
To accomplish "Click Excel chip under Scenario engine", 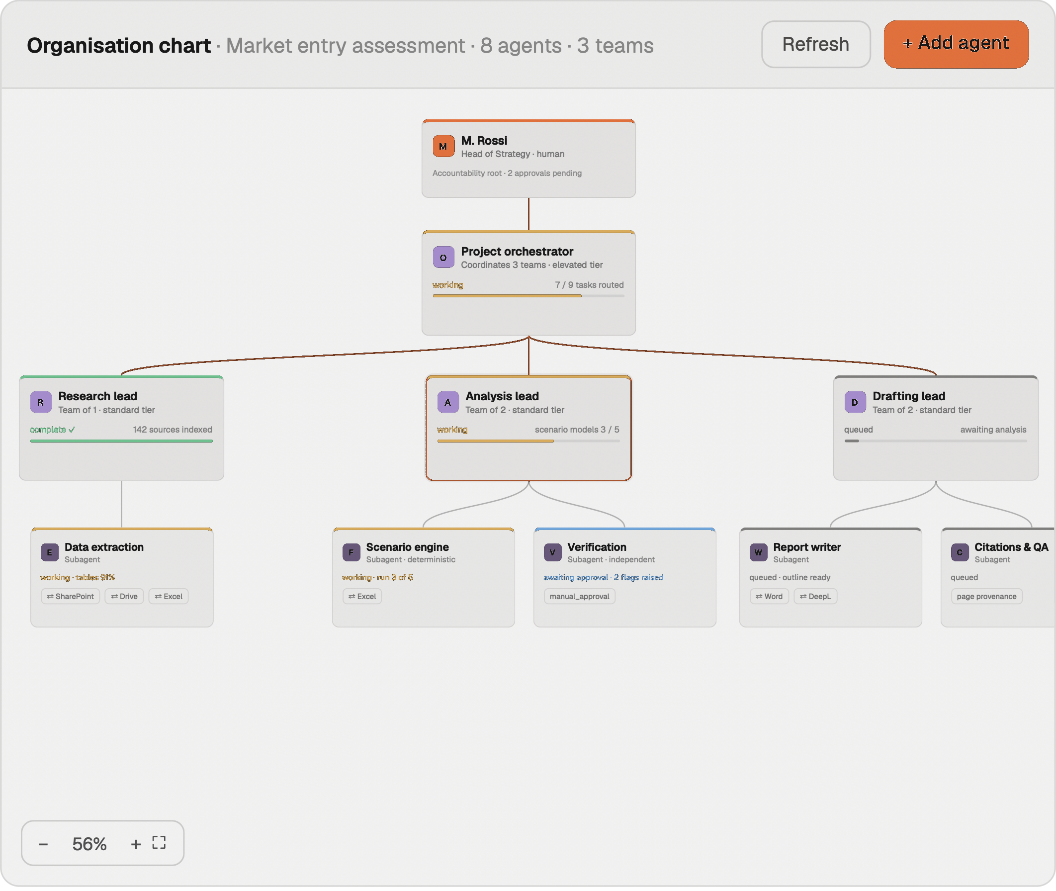I will point(362,597).
